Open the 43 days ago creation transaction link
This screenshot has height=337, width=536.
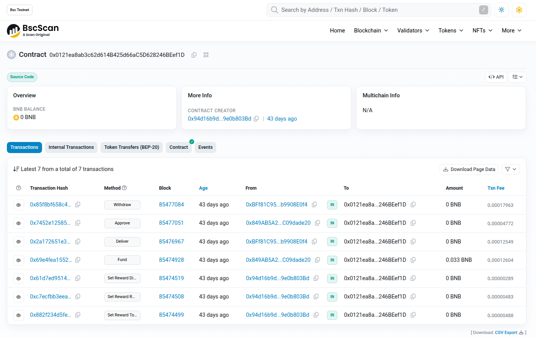tap(282, 119)
